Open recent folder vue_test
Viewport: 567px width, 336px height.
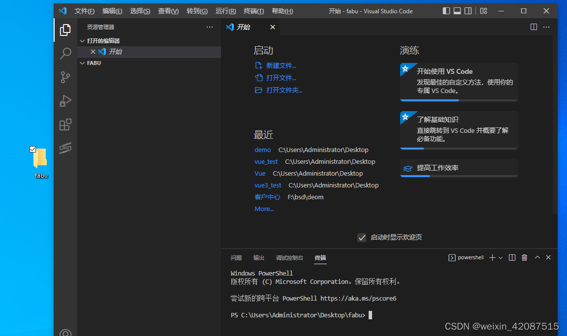pyautogui.click(x=266, y=161)
